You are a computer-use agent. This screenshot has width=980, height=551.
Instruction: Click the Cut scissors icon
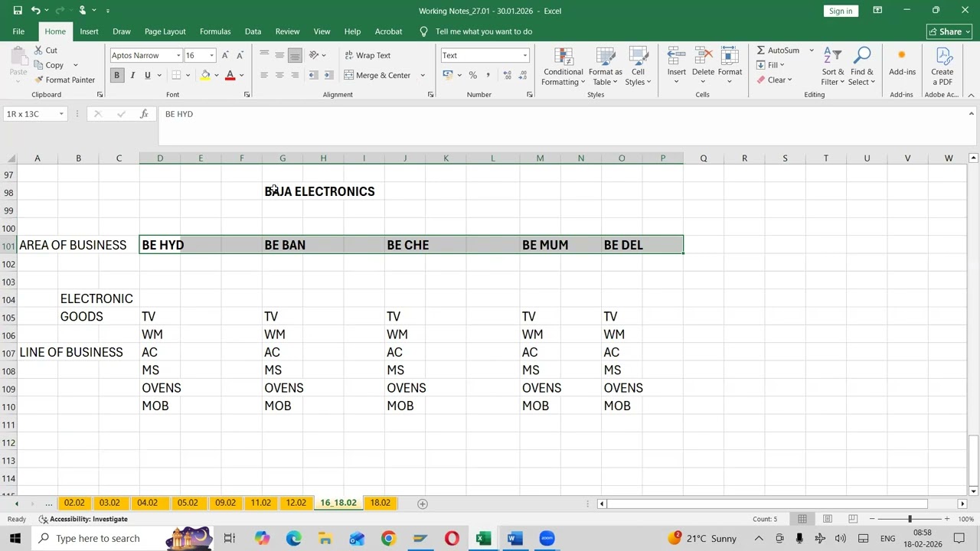(x=38, y=51)
